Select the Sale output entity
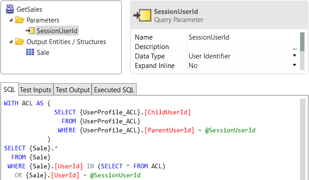Viewport: 309px width, 180px height. pos(43,53)
